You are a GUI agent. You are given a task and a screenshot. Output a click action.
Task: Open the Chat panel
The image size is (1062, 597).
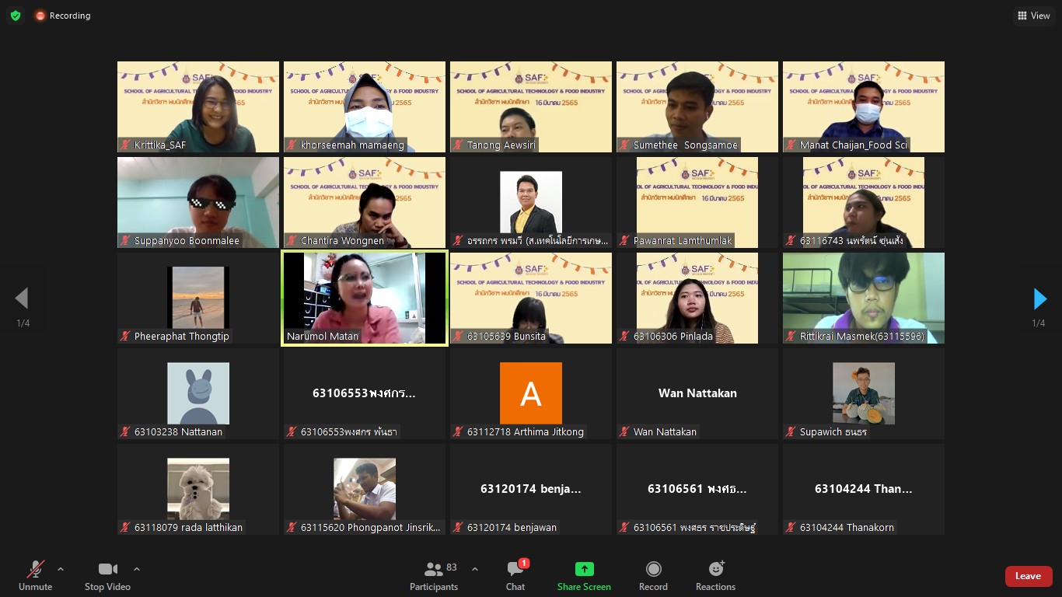[515, 576]
